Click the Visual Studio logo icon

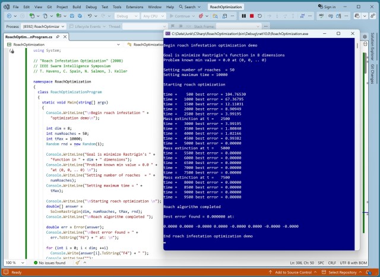pos(6,7)
